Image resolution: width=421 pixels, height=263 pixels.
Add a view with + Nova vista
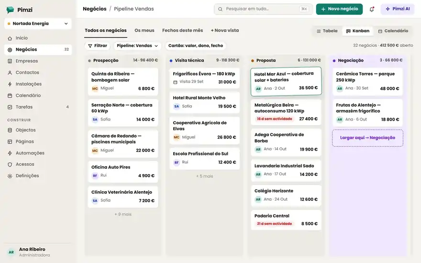coord(225,30)
